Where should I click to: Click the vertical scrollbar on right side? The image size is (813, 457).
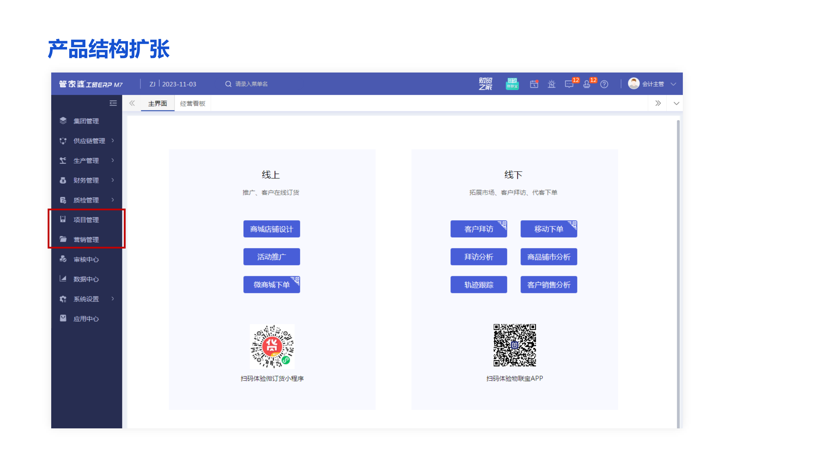[678, 271]
